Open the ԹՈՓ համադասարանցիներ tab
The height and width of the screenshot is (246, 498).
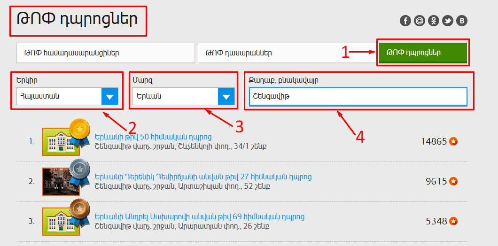point(105,53)
